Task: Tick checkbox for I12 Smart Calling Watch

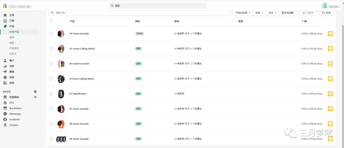Action: pyautogui.click(x=51, y=49)
